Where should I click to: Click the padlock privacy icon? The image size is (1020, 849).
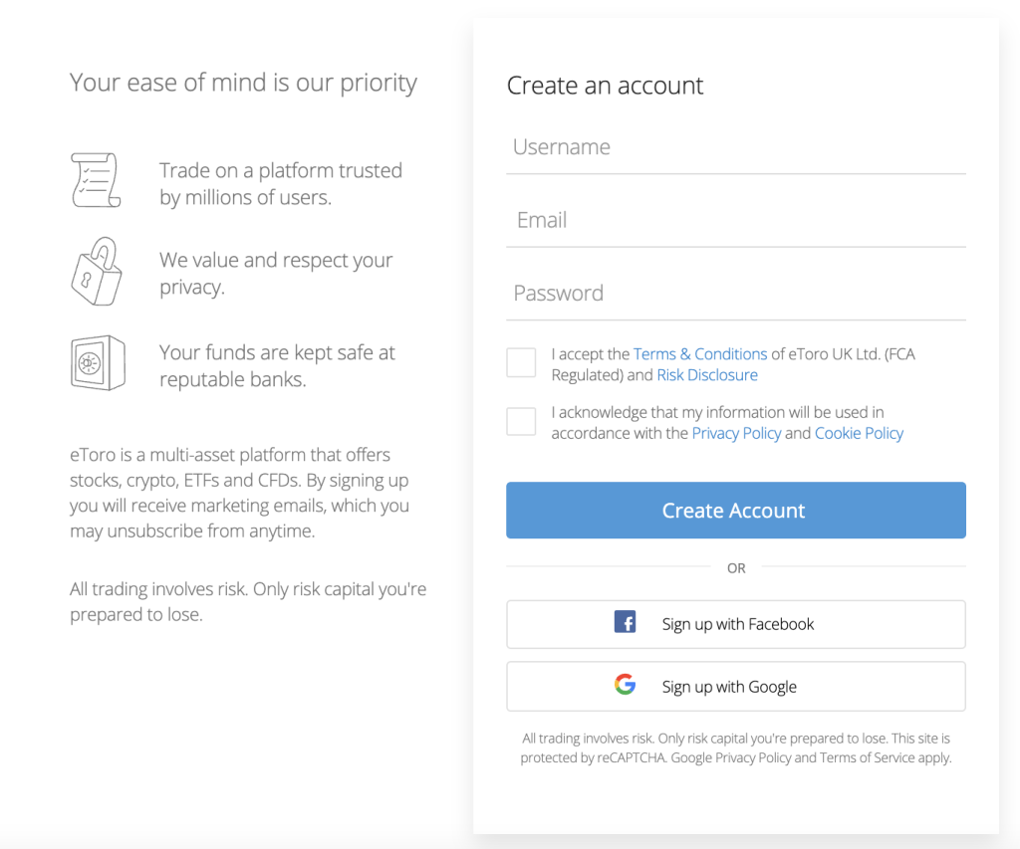[96, 271]
